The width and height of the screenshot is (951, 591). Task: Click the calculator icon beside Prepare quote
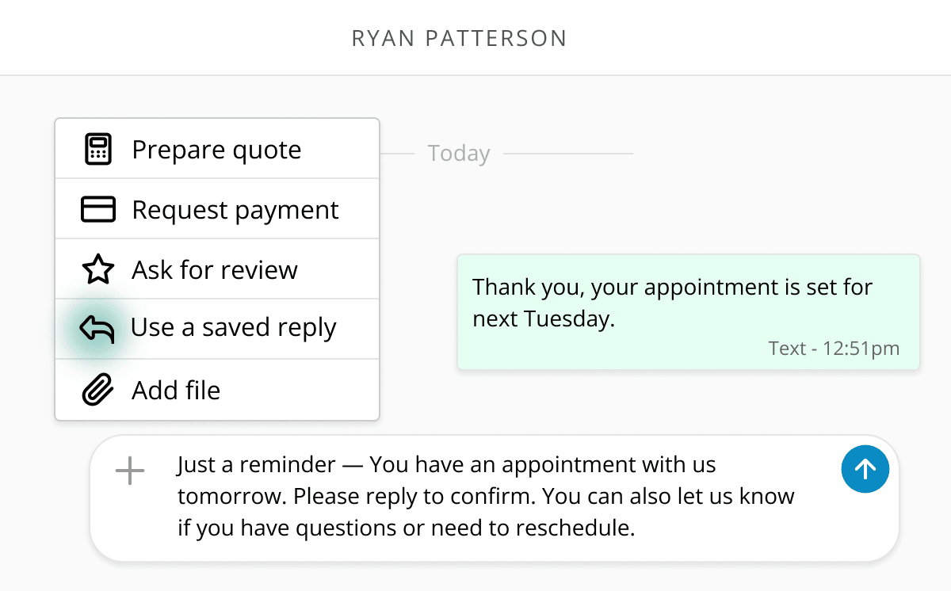(98, 150)
